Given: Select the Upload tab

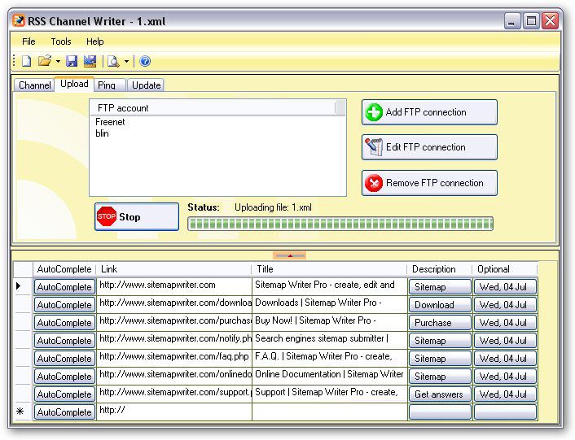Looking at the screenshot, I should tap(74, 84).
